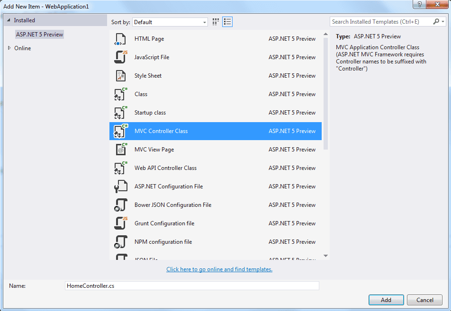This screenshot has height=311, width=451.
Task: Click the template list scroll down arrow
Action: pos(325,256)
